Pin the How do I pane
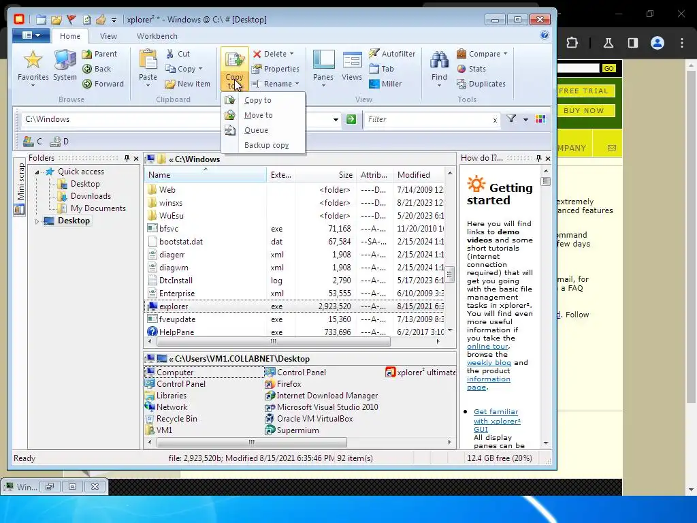This screenshot has height=523, width=697. (x=539, y=158)
